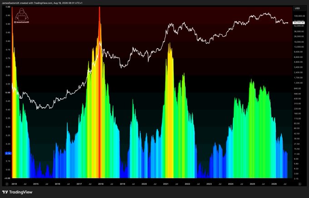Click the 6,600.00 price axis label
This screenshot has width=309, height=198.
coord(299,57)
